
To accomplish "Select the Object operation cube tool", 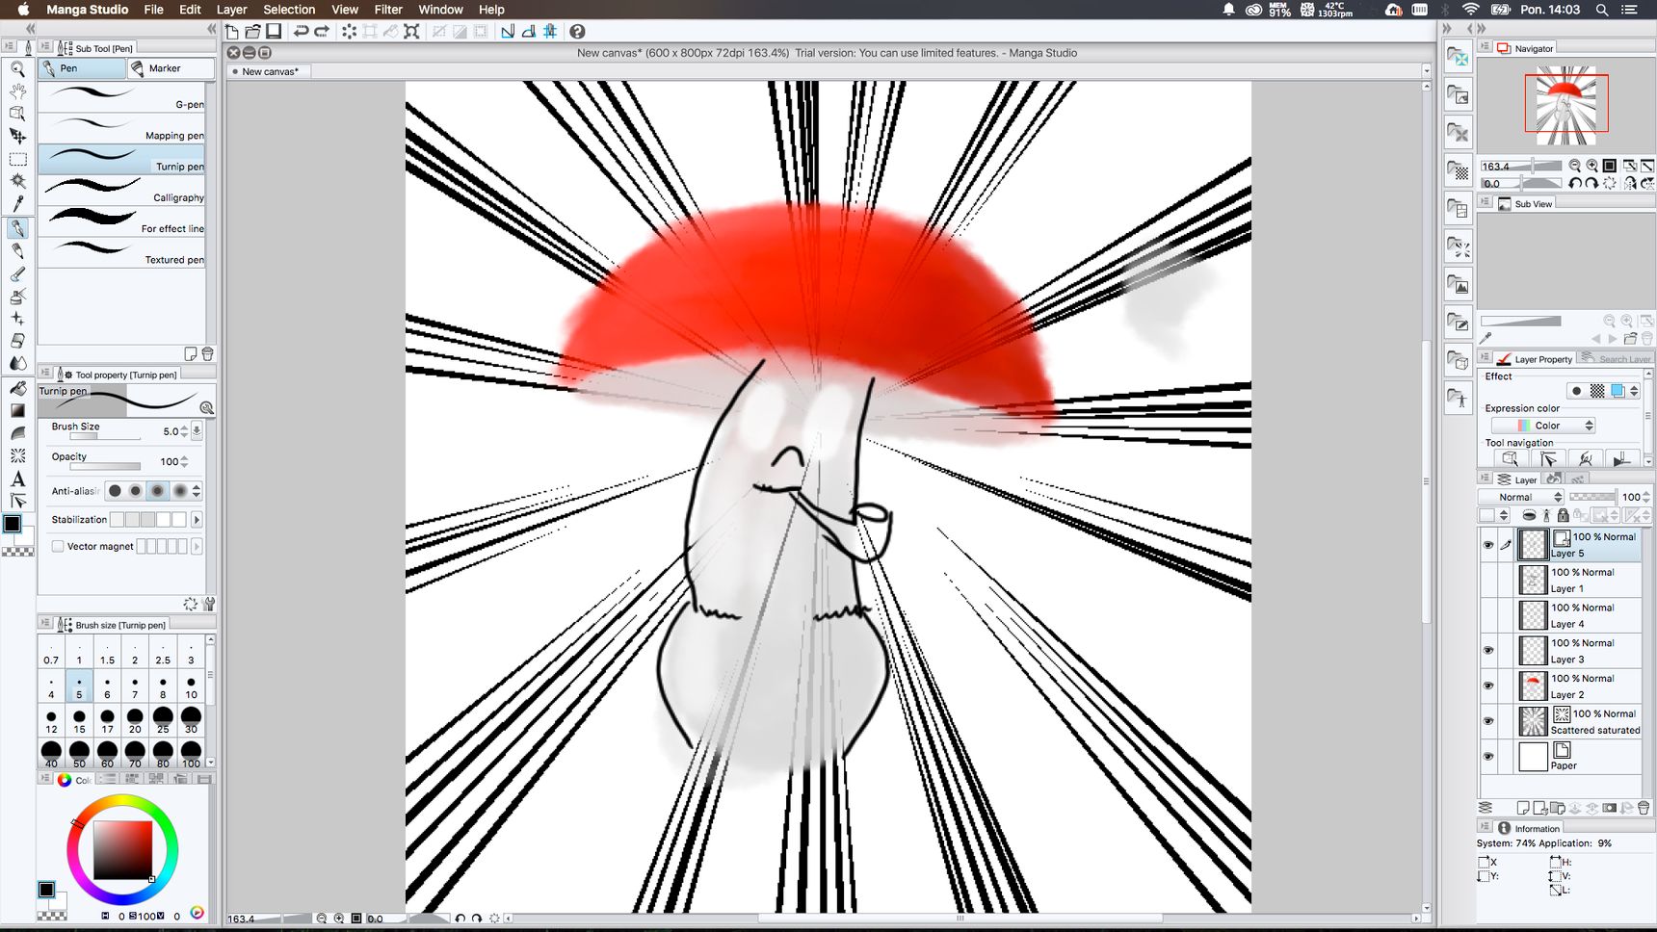I will coord(17,113).
